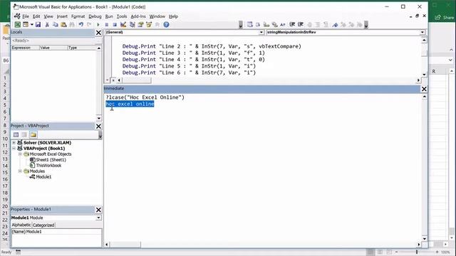Click the Type column header in Locals
The height and width of the screenshot is (256, 456).
[x=82, y=48]
